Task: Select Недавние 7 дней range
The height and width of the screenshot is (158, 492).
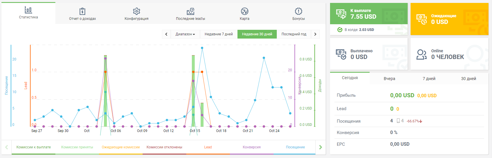Action: tap(218, 34)
